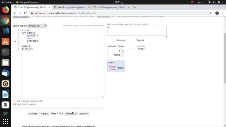
Task: Click the 'global x' code line
Action: tap(32, 36)
